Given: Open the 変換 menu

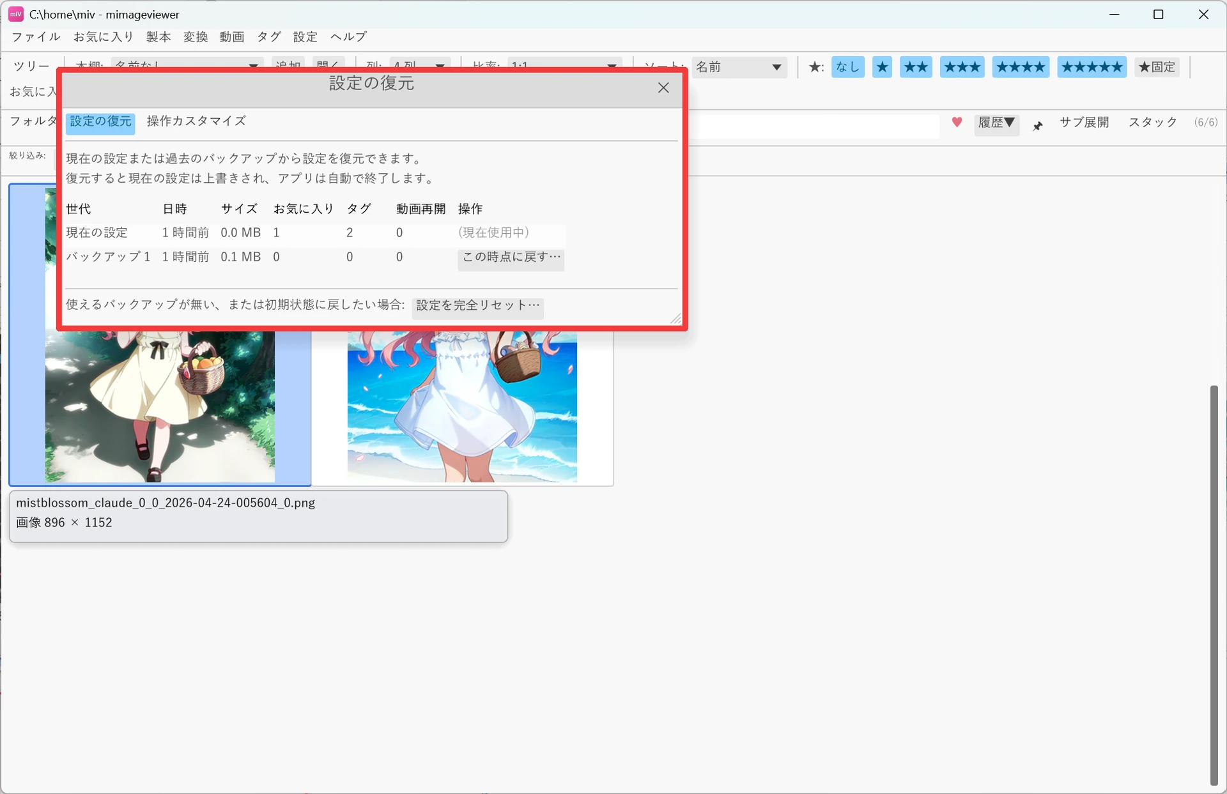Looking at the screenshot, I should (x=196, y=37).
